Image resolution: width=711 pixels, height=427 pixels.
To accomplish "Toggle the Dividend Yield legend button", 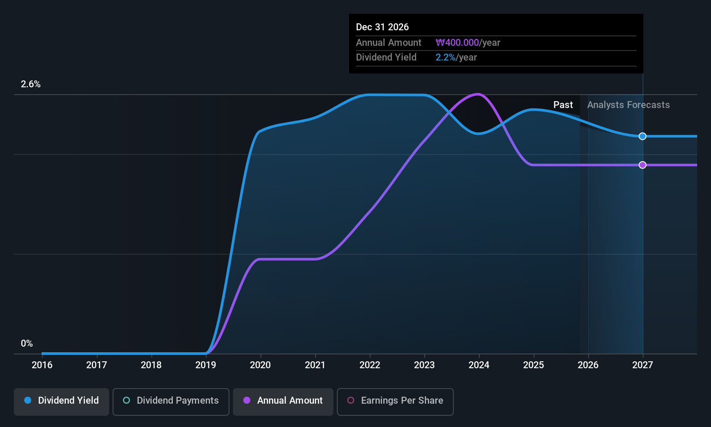I will tap(61, 402).
